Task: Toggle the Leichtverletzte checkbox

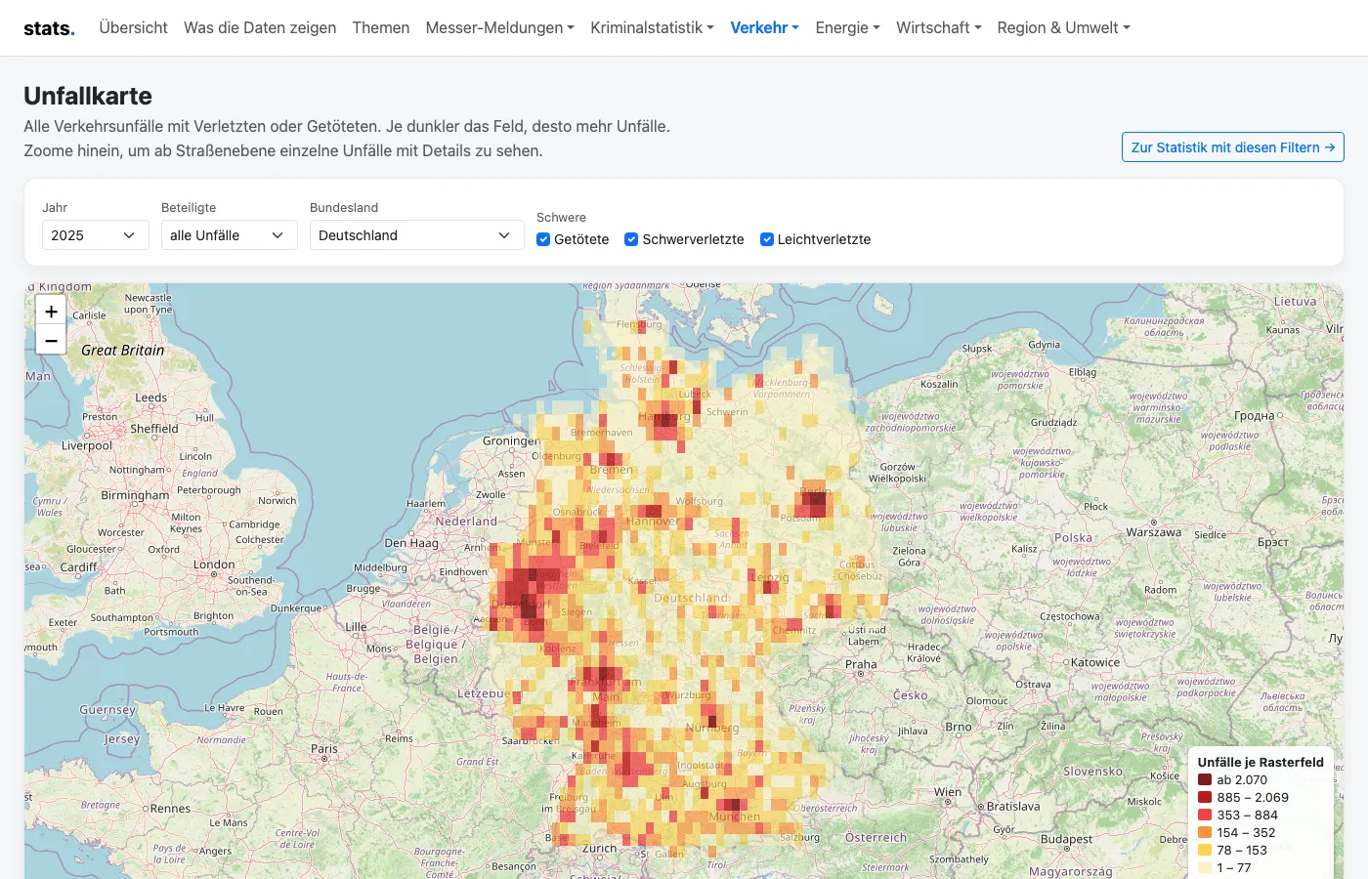Action: [x=767, y=239]
